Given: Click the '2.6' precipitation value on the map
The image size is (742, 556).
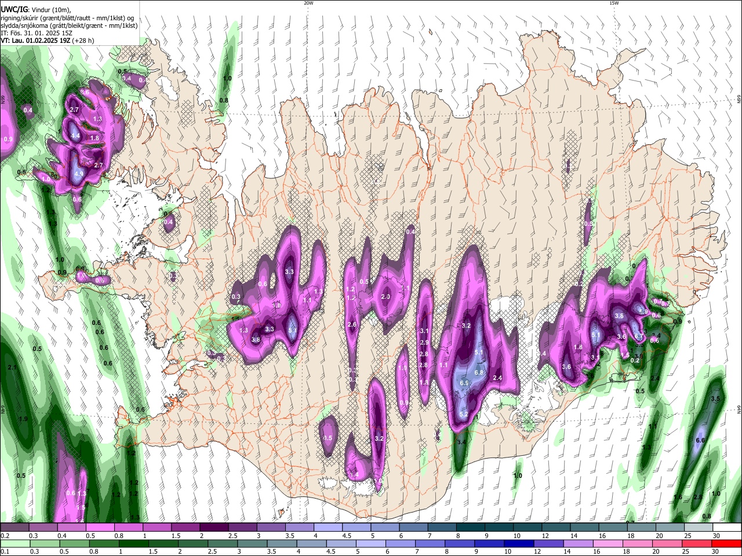Looking at the screenshot, I should pyautogui.click(x=352, y=324).
